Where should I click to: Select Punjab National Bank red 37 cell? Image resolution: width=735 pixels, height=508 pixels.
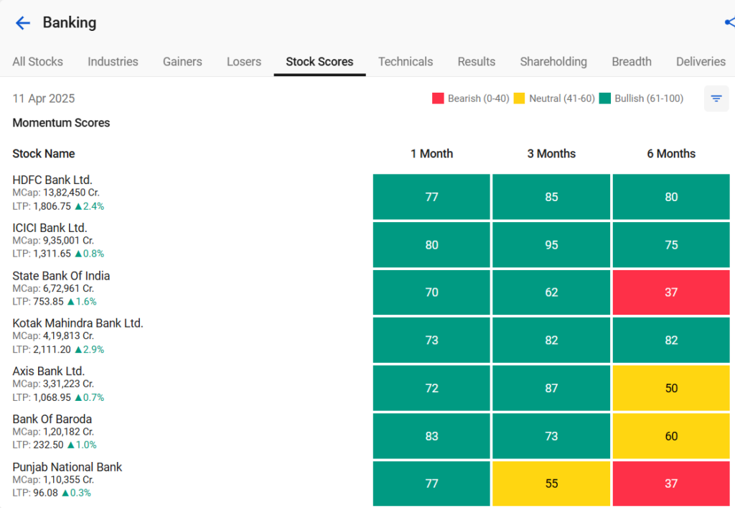pyautogui.click(x=671, y=484)
